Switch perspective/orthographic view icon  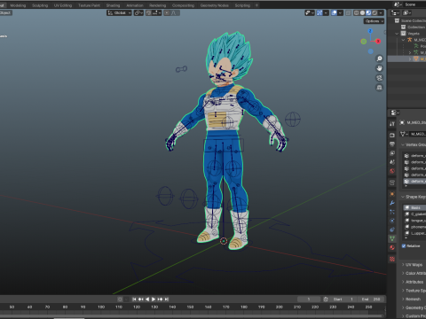379,88
